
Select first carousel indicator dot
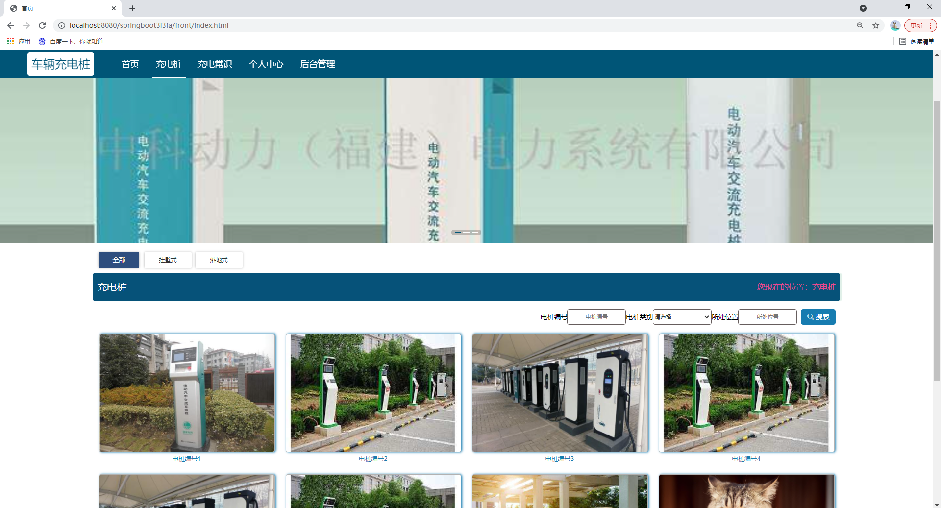coord(457,232)
